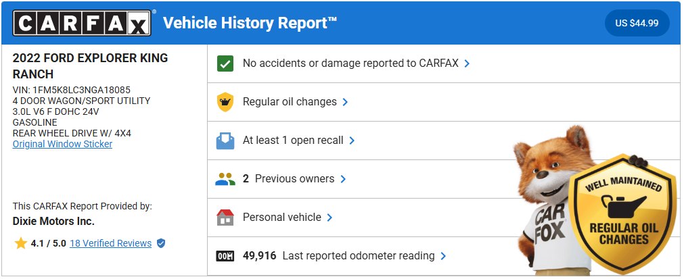Image resolution: width=684 pixels, height=279 pixels.
Task: Click the green no-accidents checkmark icon
Action: point(225,64)
